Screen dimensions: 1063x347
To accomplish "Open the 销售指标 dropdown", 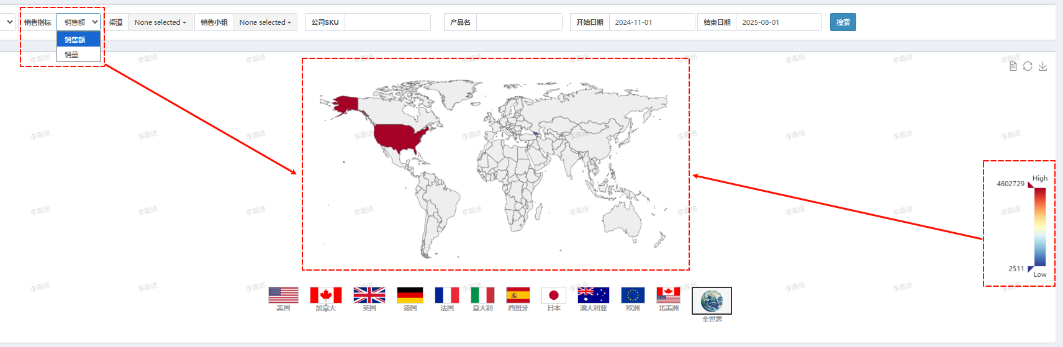I will tap(78, 22).
